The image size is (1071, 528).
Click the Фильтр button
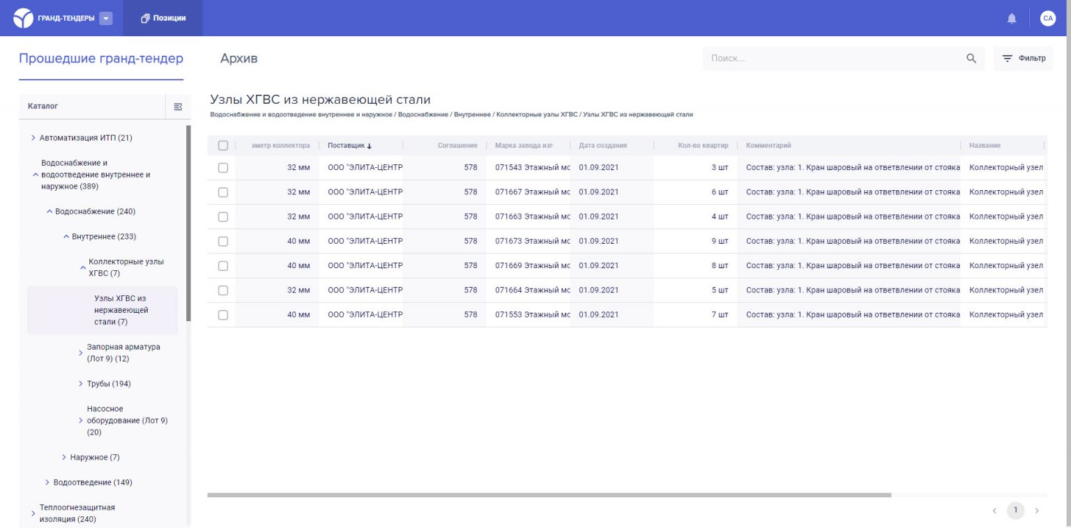click(x=1023, y=59)
